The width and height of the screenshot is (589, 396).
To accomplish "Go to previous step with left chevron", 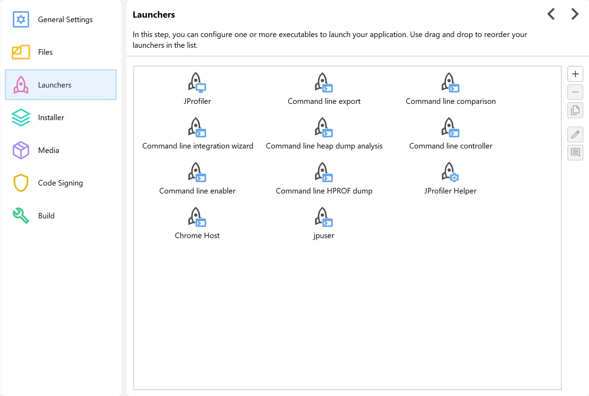I will click(551, 14).
